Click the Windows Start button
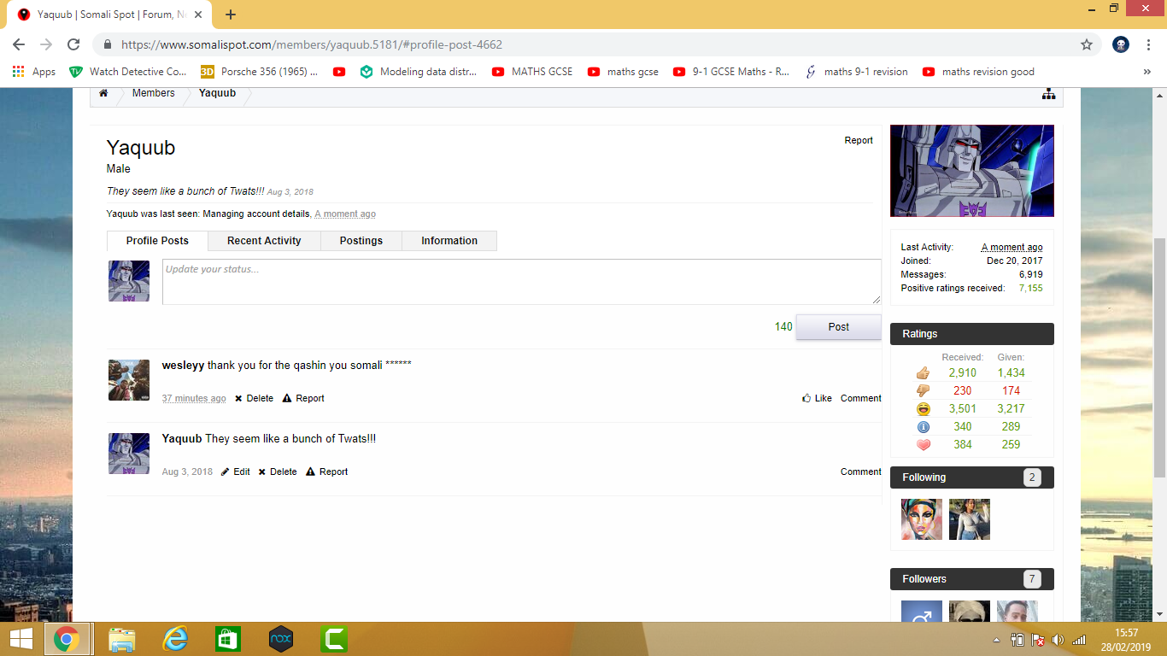The width and height of the screenshot is (1167, 656). pos(21,639)
